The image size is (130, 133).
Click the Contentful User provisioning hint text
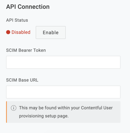coord(66,112)
